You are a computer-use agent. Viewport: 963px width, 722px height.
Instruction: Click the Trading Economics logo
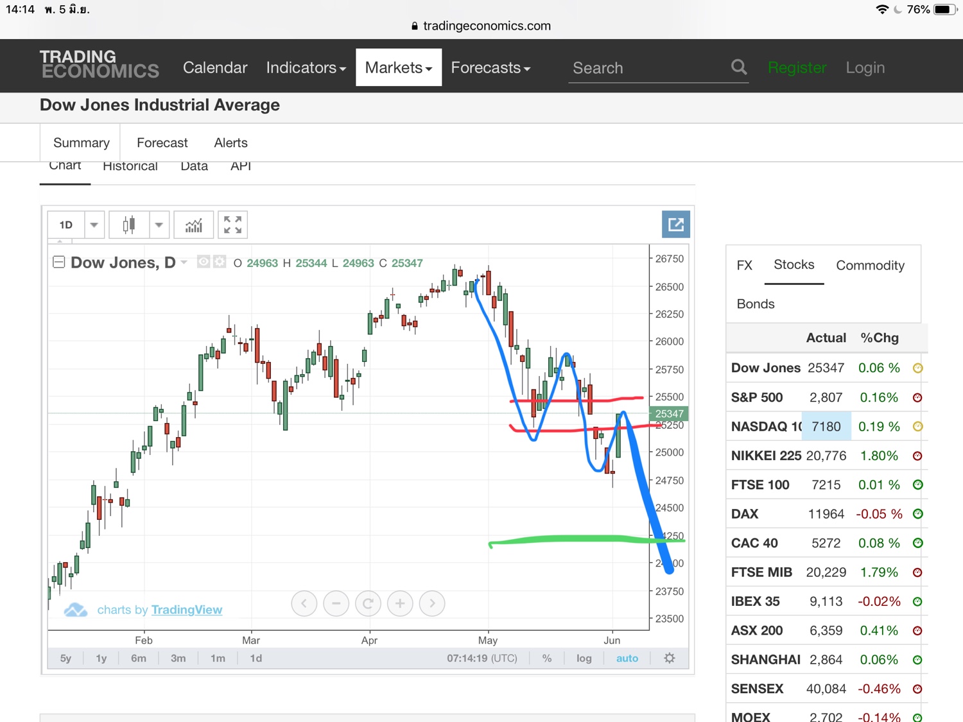[x=99, y=64]
